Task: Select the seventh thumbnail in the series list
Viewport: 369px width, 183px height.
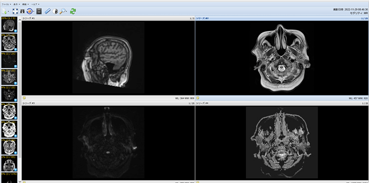Action: click(9, 129)
